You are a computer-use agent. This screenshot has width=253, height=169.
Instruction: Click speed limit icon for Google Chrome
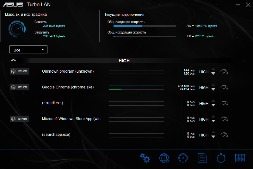tap(224, 87)
